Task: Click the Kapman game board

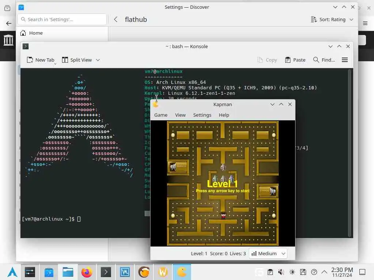Action: coord(222,183)
